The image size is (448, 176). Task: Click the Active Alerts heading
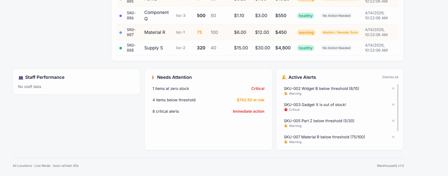302,77
